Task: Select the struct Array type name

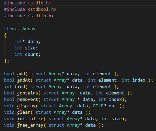Action: (29, 29)
